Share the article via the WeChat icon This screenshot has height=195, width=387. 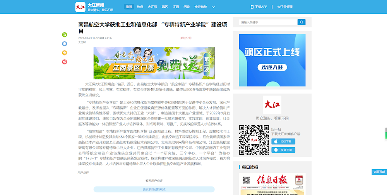coord(65,35)
